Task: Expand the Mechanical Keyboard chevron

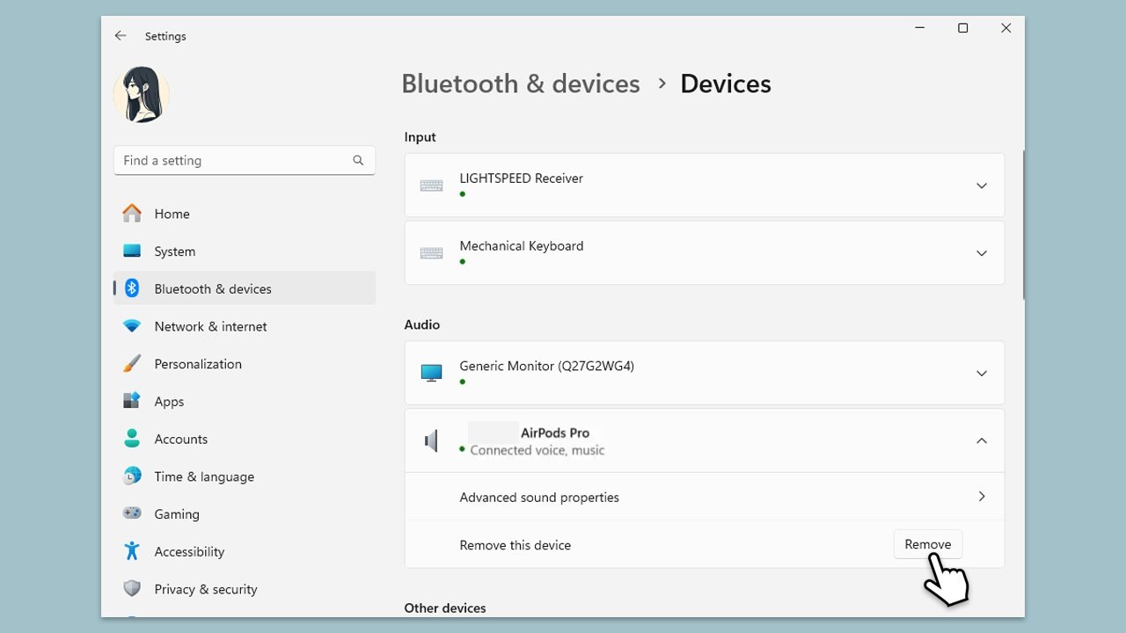Action: pos(981,253)
